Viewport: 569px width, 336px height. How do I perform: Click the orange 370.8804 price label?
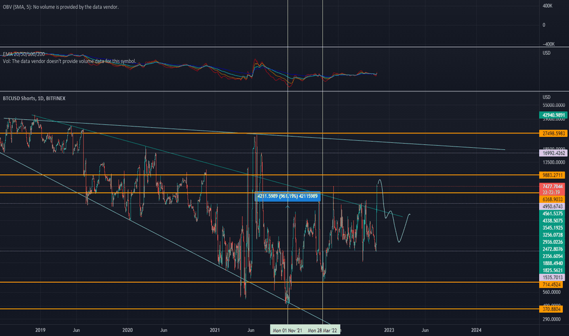(x=551, y=309)
